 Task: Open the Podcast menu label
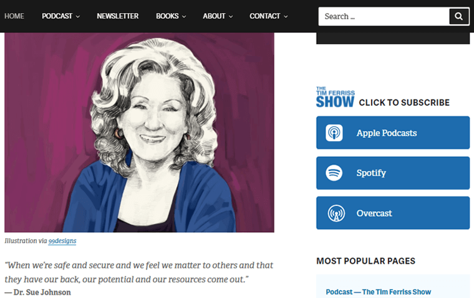point(57,16)
